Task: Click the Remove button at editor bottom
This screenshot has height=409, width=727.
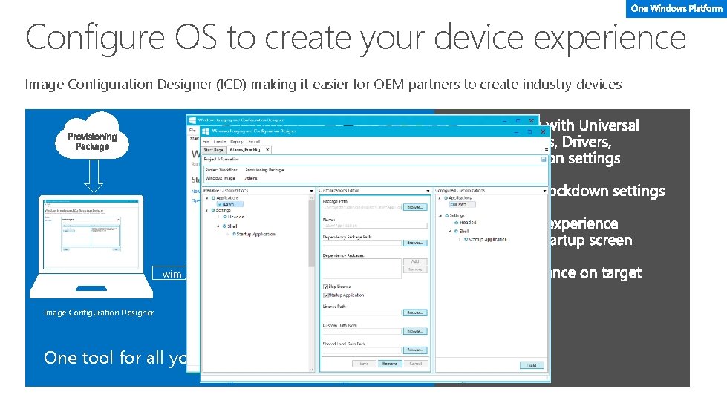Action: click(x=389, y=364)
